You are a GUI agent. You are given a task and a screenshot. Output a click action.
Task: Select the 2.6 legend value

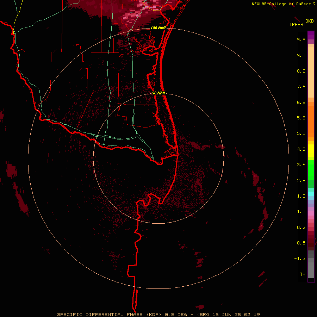tap(301, 181)
